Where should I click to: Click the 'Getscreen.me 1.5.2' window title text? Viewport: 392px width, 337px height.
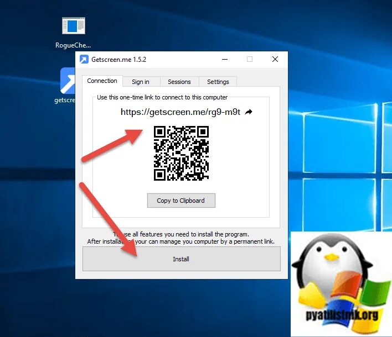118,60
